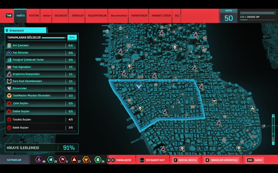Select the handshake icon on the map

click(214, 101)
